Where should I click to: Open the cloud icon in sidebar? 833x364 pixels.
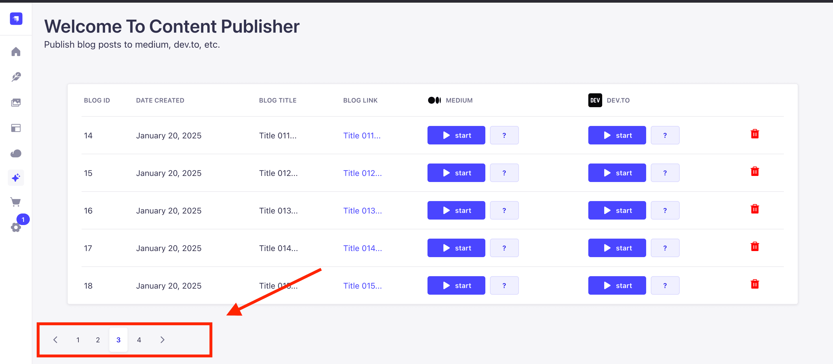[16, 153]
